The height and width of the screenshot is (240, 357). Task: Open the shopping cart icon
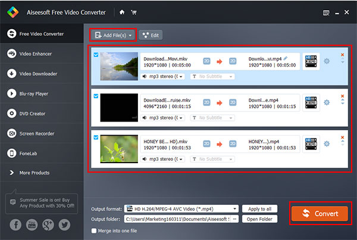tap(134, 13)
